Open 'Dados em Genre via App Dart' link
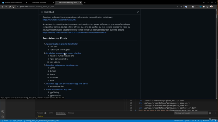 click(59, 89)
